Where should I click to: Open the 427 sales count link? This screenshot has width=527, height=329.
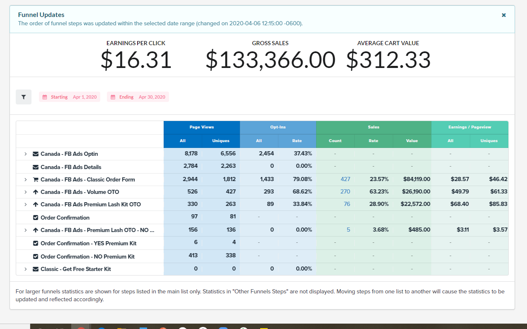click(x=345, y=179)
